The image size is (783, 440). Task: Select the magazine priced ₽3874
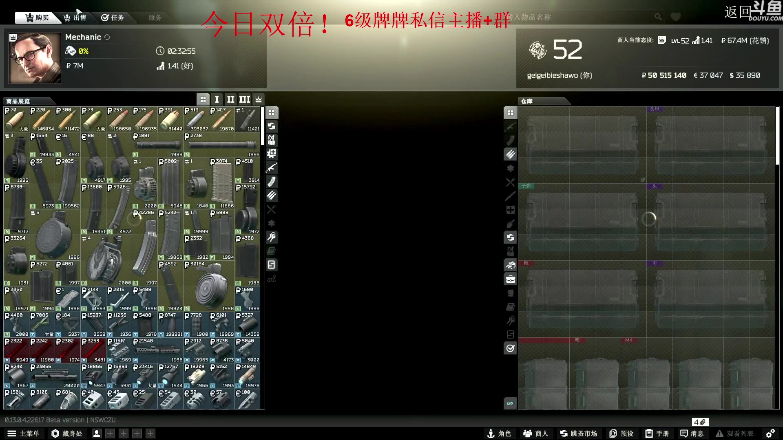click(x=222, y=183)
